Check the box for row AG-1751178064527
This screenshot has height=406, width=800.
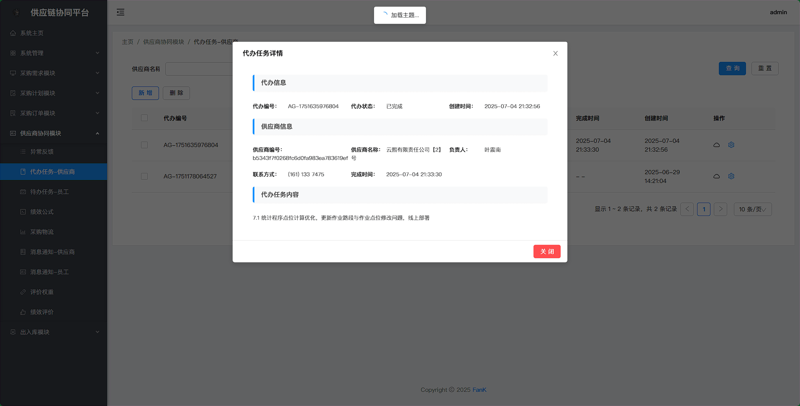[x=144, y=176]
